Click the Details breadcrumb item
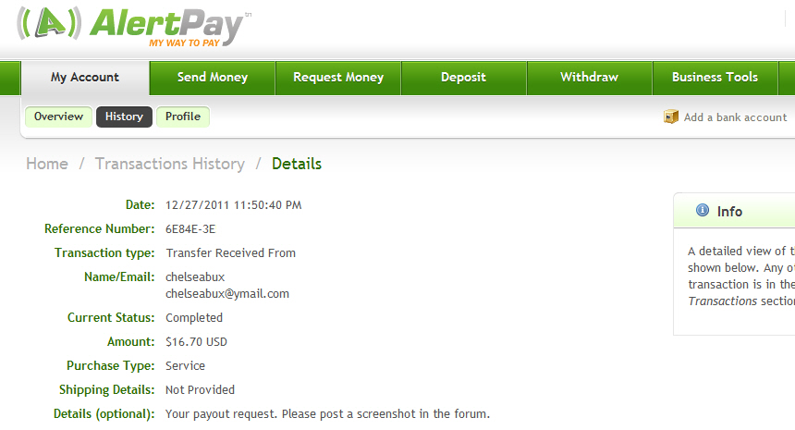The height and width of the screenshot is (430, 795). [x=297, y=164]
